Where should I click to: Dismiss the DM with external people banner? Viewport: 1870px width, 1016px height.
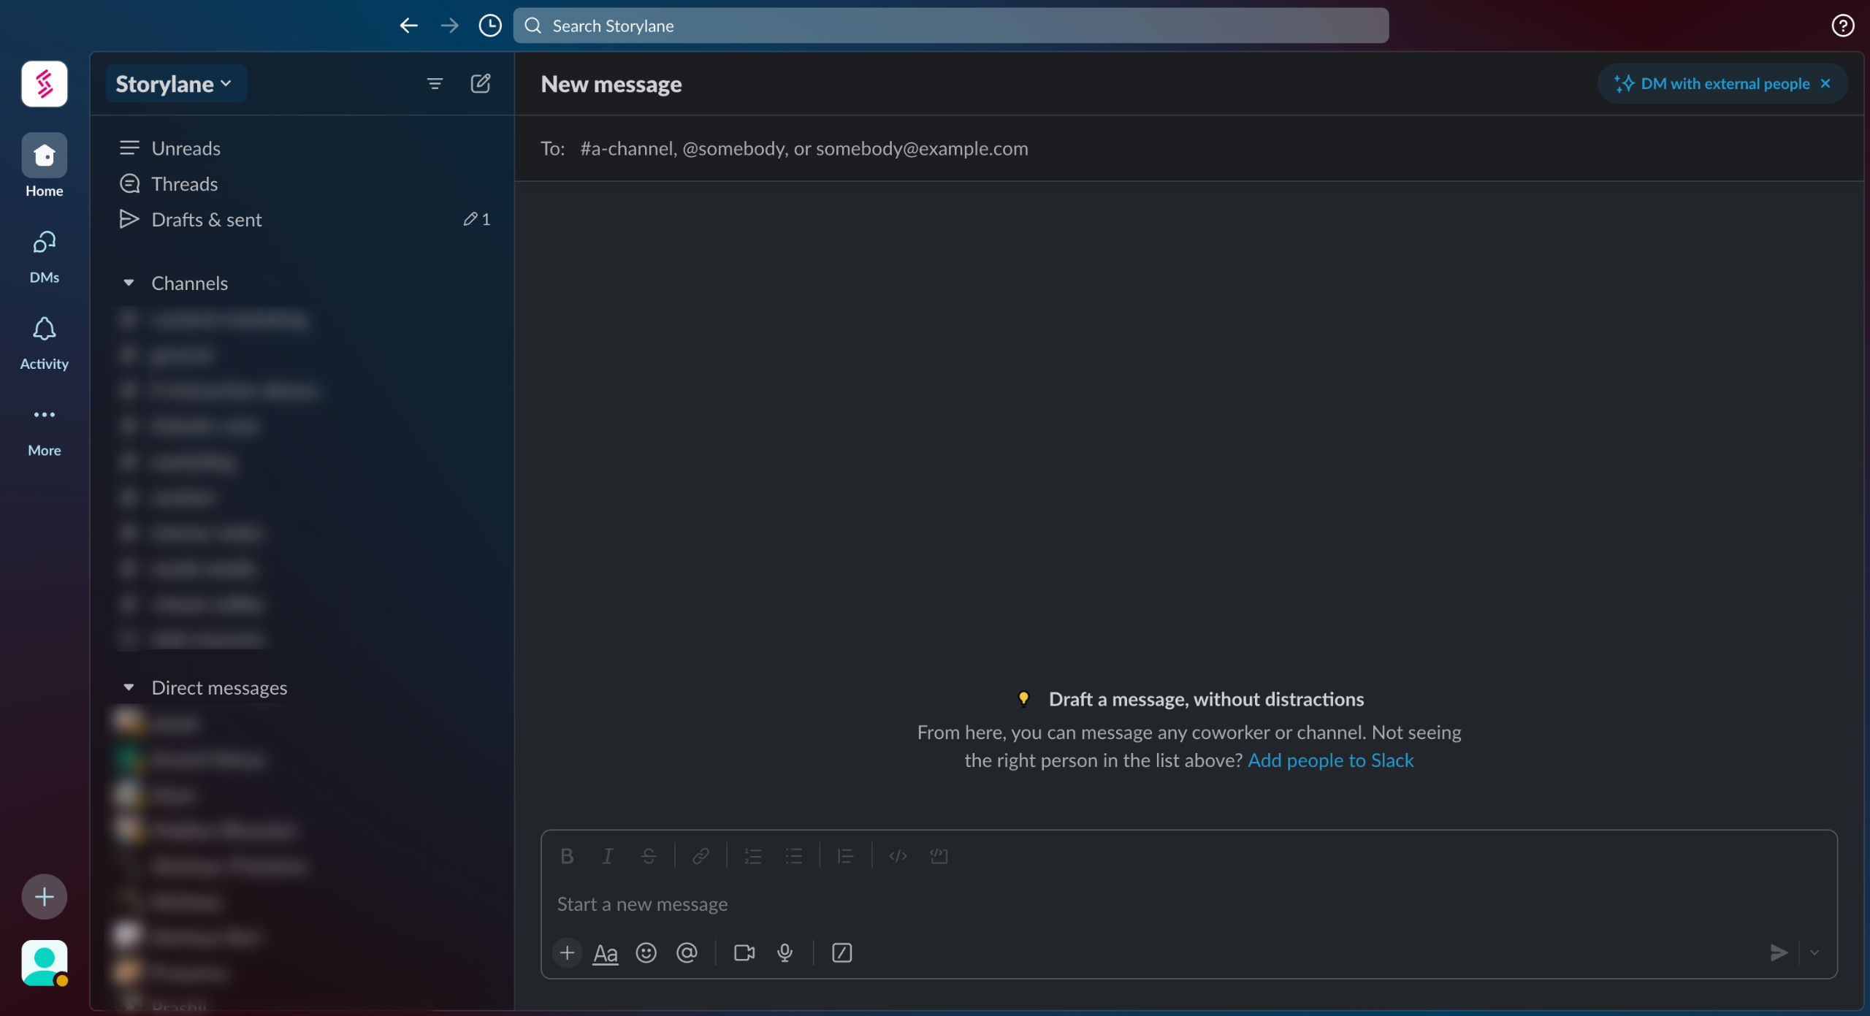tap(1825, 83)
